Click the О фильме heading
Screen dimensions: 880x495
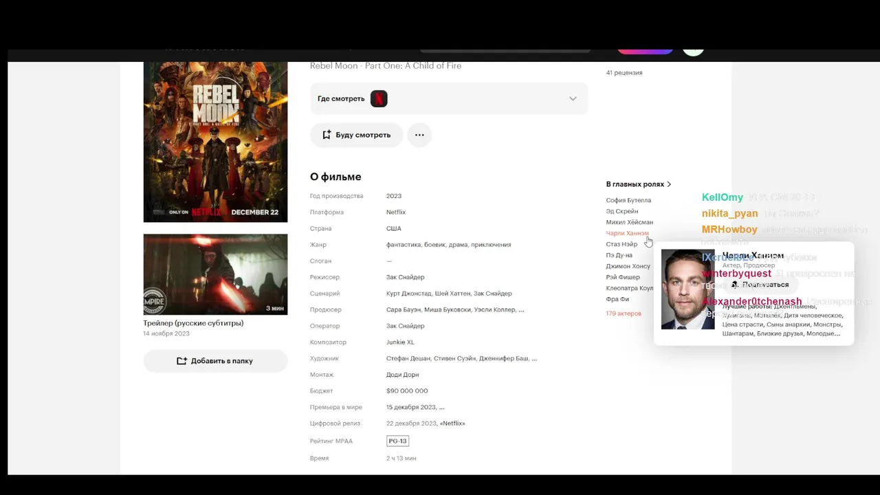335,177
